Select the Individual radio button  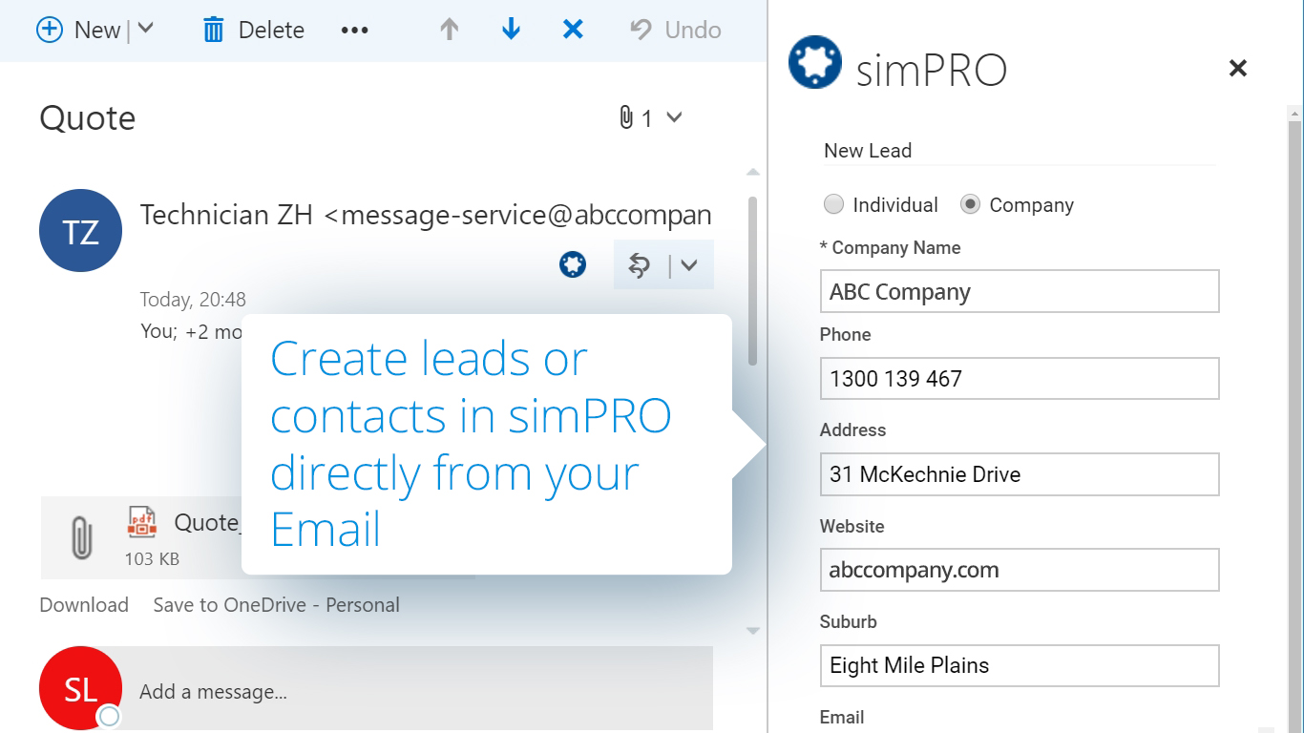click(833, 204)
